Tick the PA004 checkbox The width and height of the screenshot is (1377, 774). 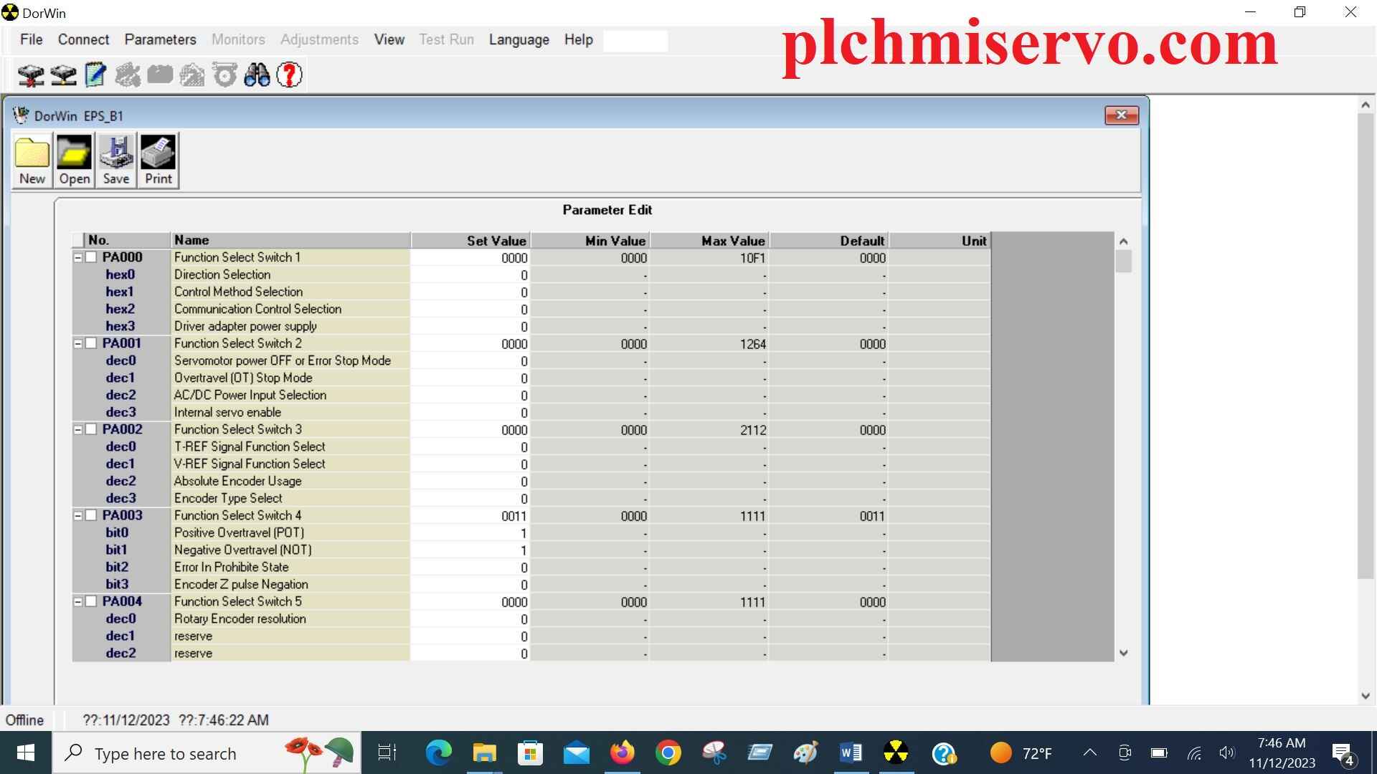coord(91,601)
